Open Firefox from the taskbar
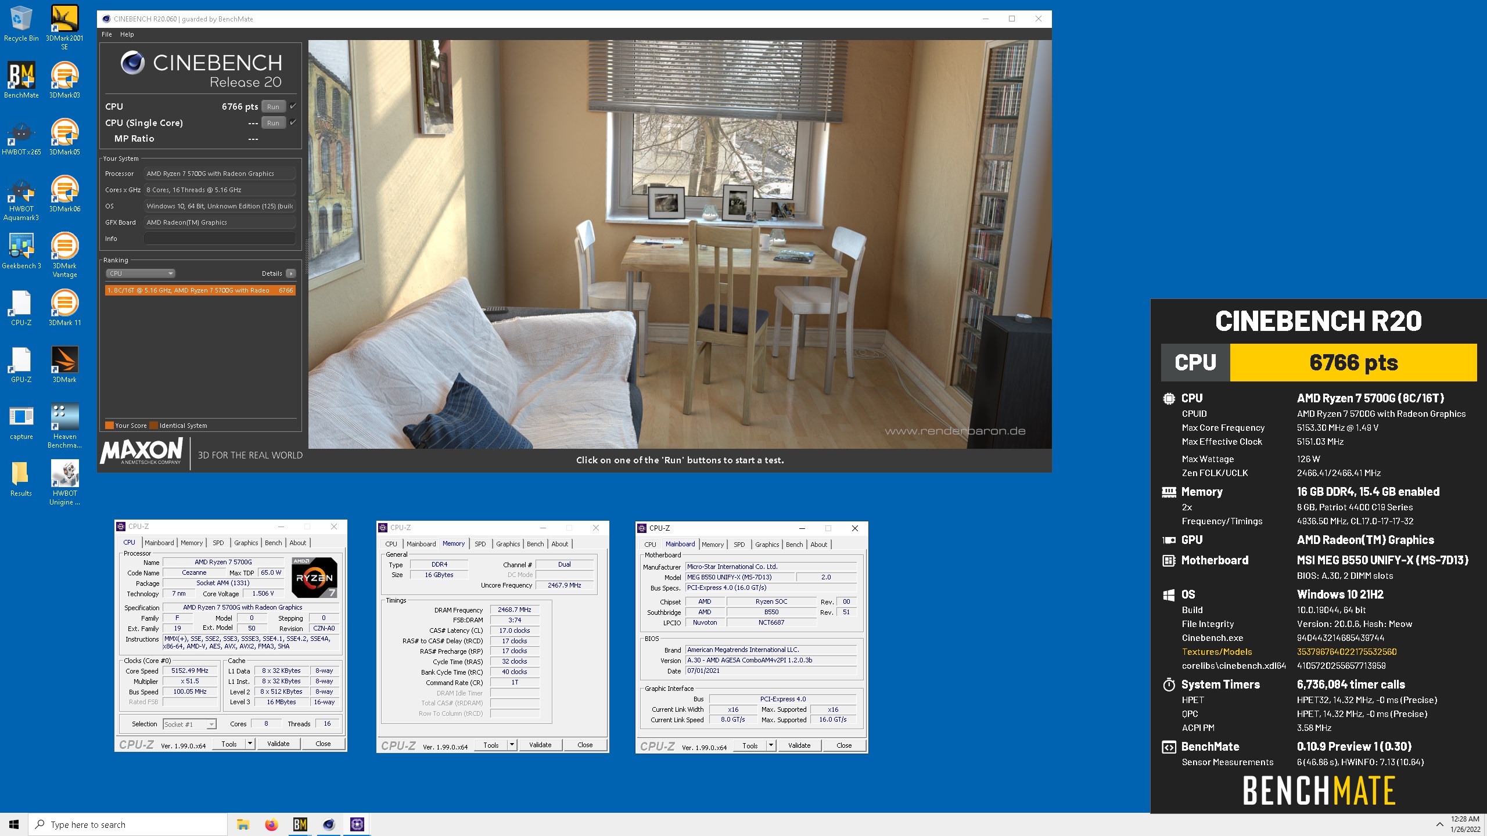The image size is (1487, 836). pyautogui.click(x=271, y=824)
